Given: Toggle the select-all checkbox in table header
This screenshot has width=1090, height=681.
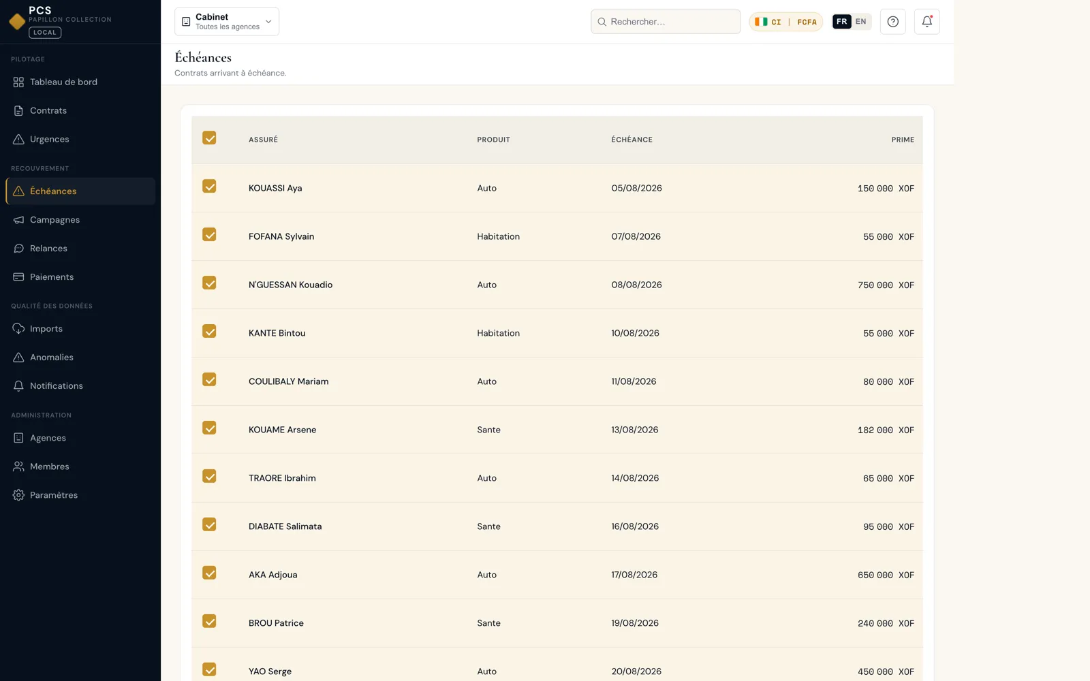Looking at the screenshot, I should click(x=209, y=138).
